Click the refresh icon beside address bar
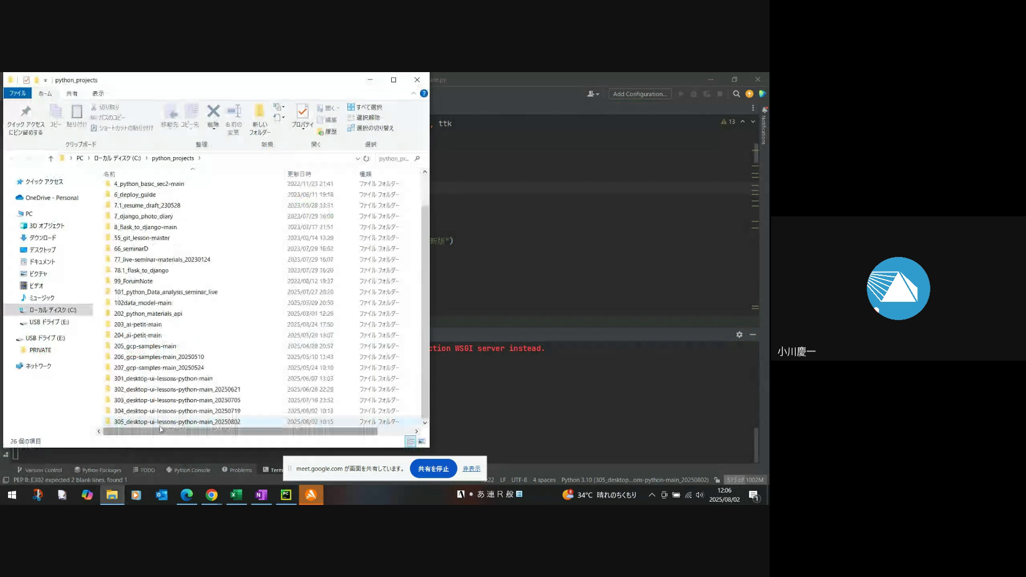This screenshot has height=577, width=1026. 367,159
